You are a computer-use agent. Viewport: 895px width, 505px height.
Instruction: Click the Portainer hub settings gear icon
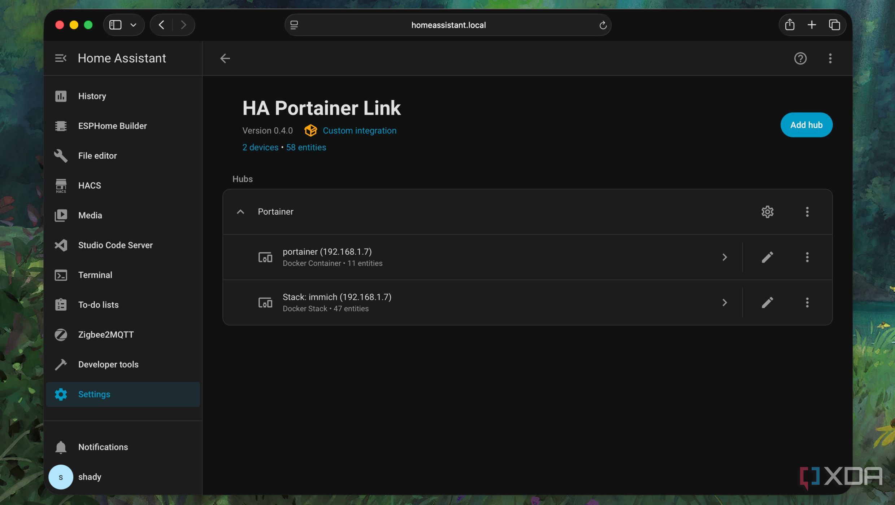click(767, 212)
